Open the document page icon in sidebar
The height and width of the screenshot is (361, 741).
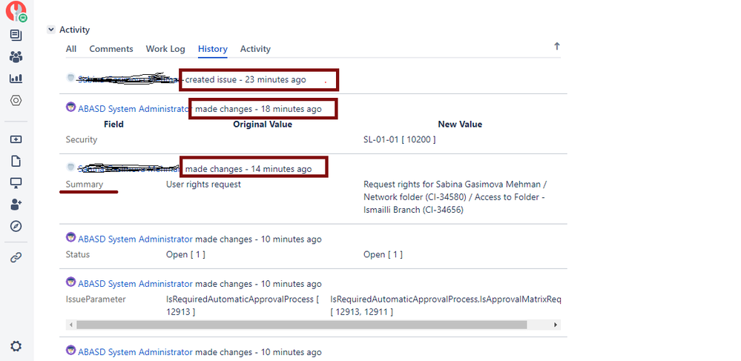(16, 161)
